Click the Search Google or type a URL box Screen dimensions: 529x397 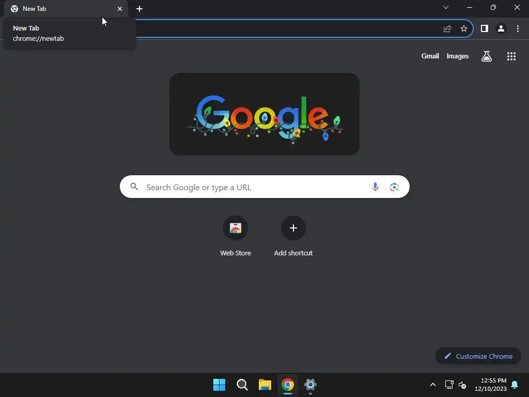point(264,187)
